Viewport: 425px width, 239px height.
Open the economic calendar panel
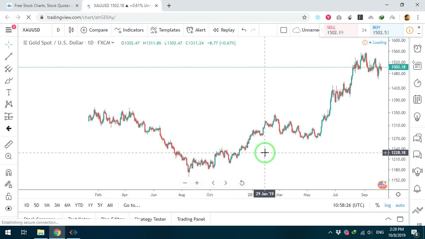point(417,99)
